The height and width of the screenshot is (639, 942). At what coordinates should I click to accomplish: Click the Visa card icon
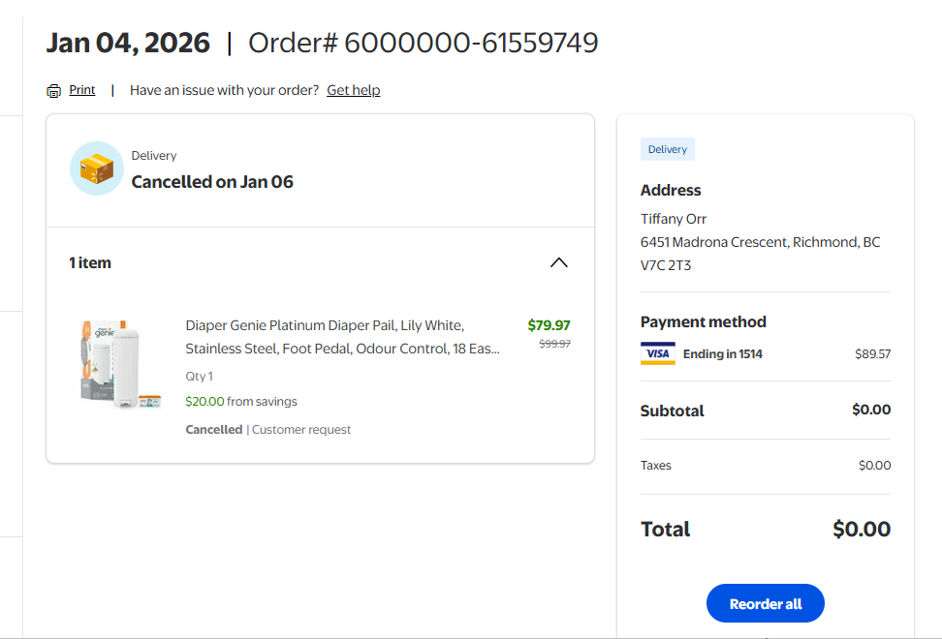[657, 353]
